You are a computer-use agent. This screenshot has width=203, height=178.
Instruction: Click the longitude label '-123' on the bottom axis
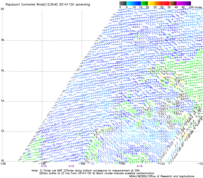(x=162, y=164)
